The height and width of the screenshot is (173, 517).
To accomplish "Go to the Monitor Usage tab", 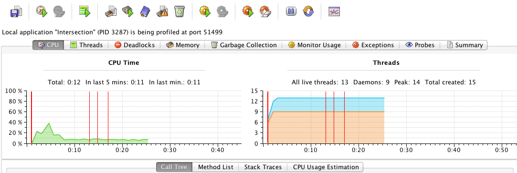I will 315,45.
